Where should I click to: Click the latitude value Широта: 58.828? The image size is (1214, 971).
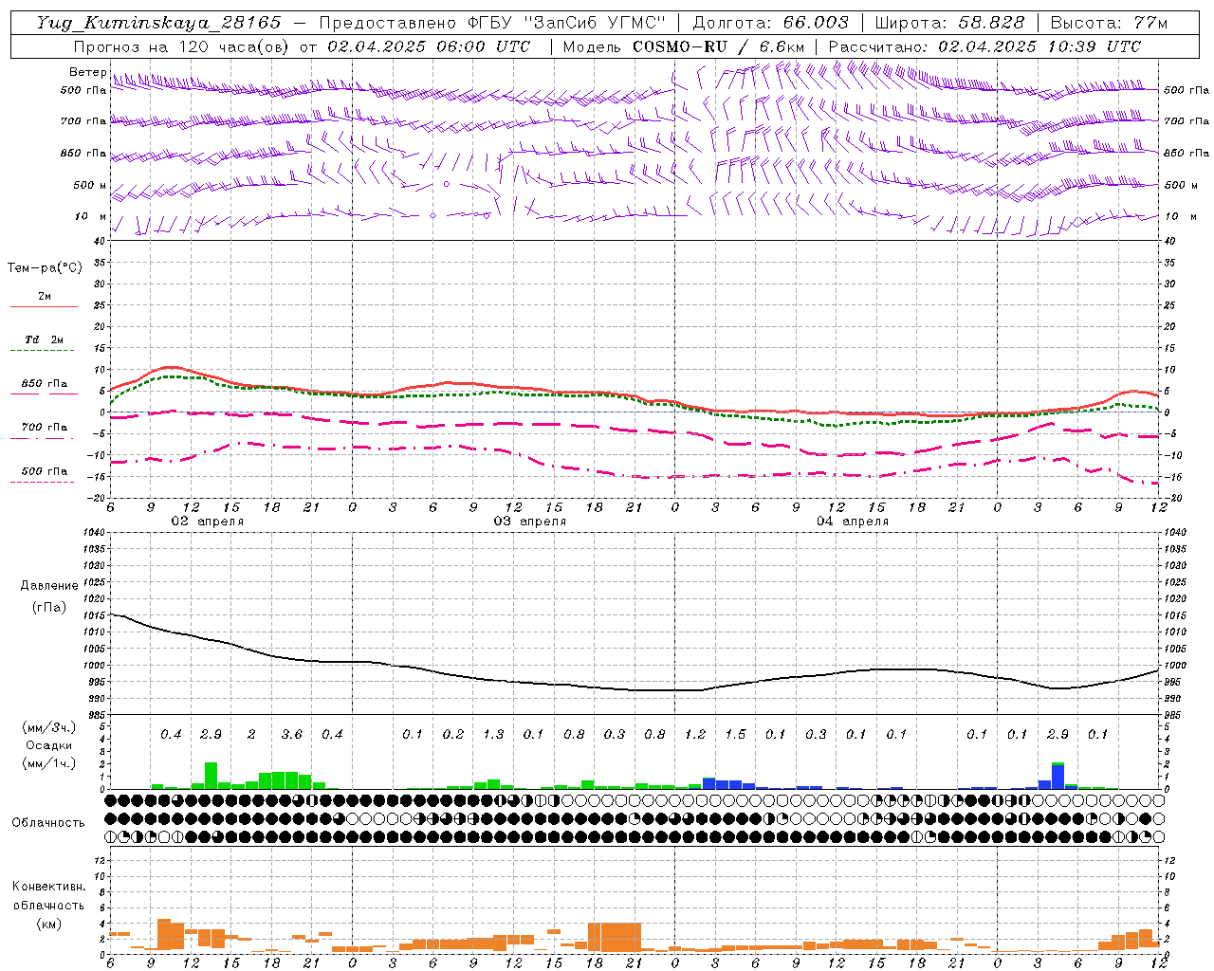(949, 23)
